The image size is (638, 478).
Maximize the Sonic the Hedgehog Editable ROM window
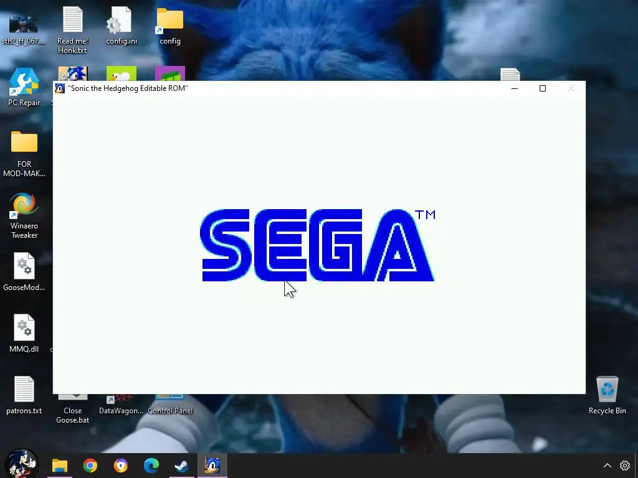543,88
